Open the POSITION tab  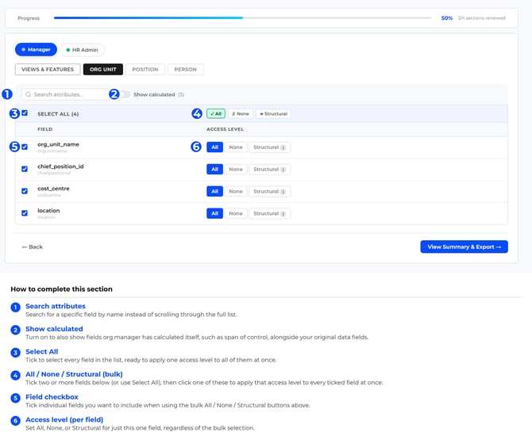[145, 69]
